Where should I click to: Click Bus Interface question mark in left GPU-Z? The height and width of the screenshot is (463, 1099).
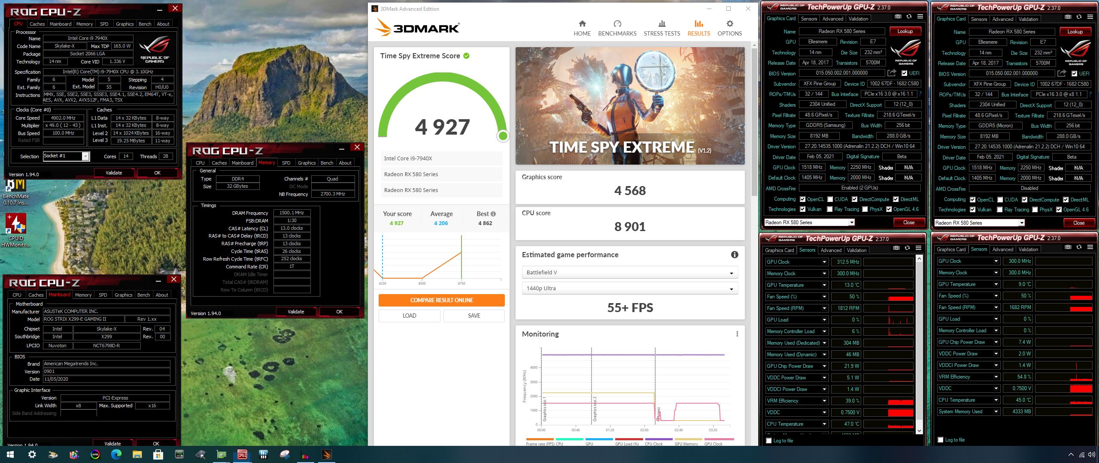coord(920,94)
